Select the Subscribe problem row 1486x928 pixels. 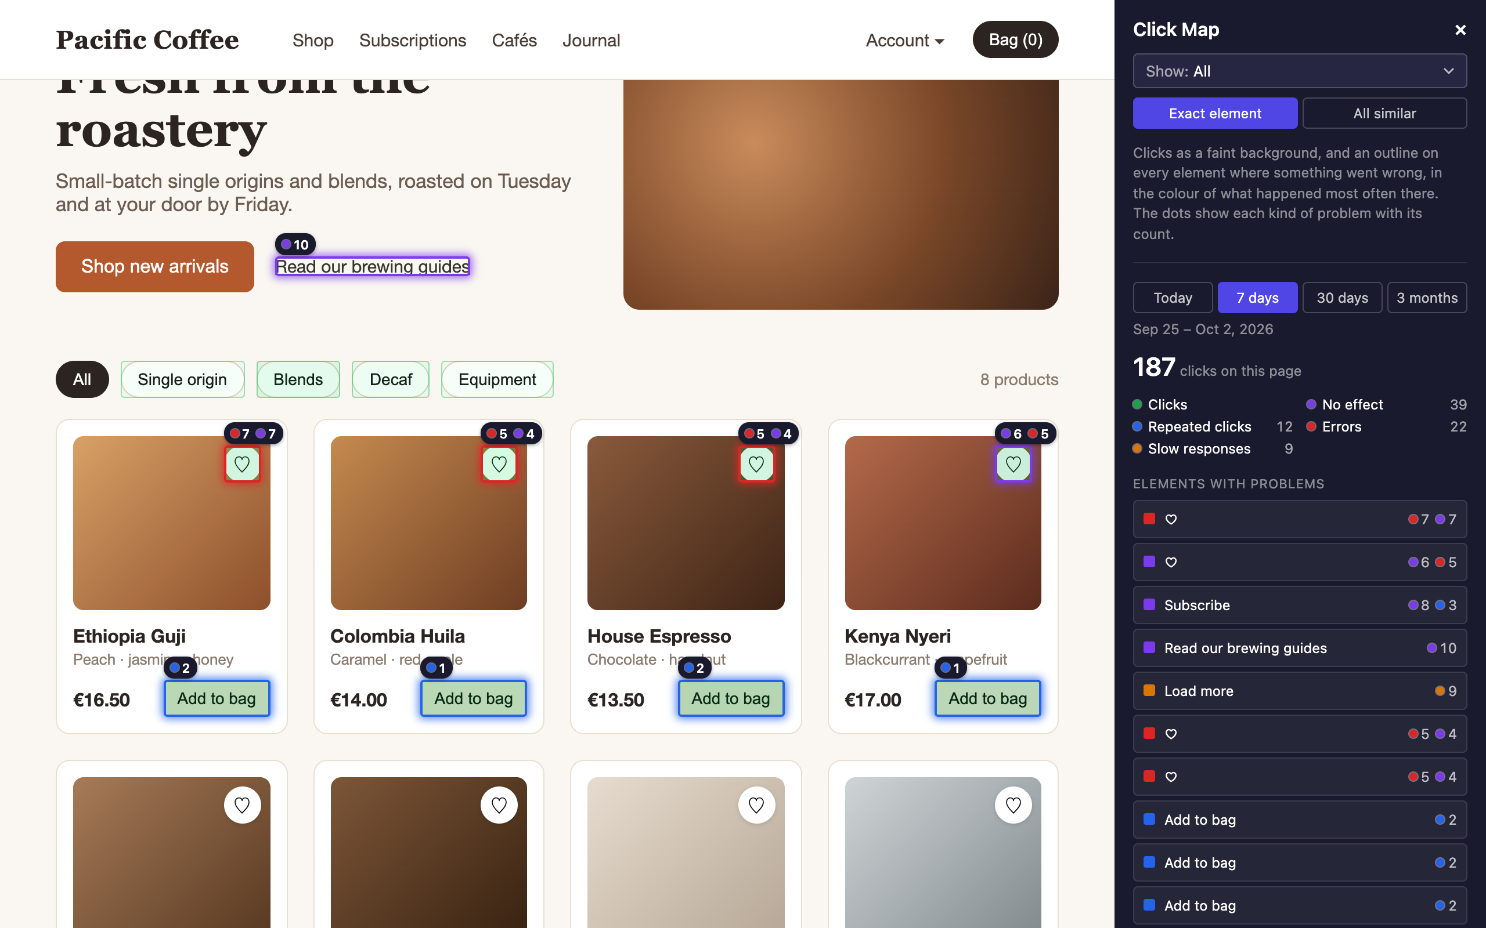pos(1299,605)
